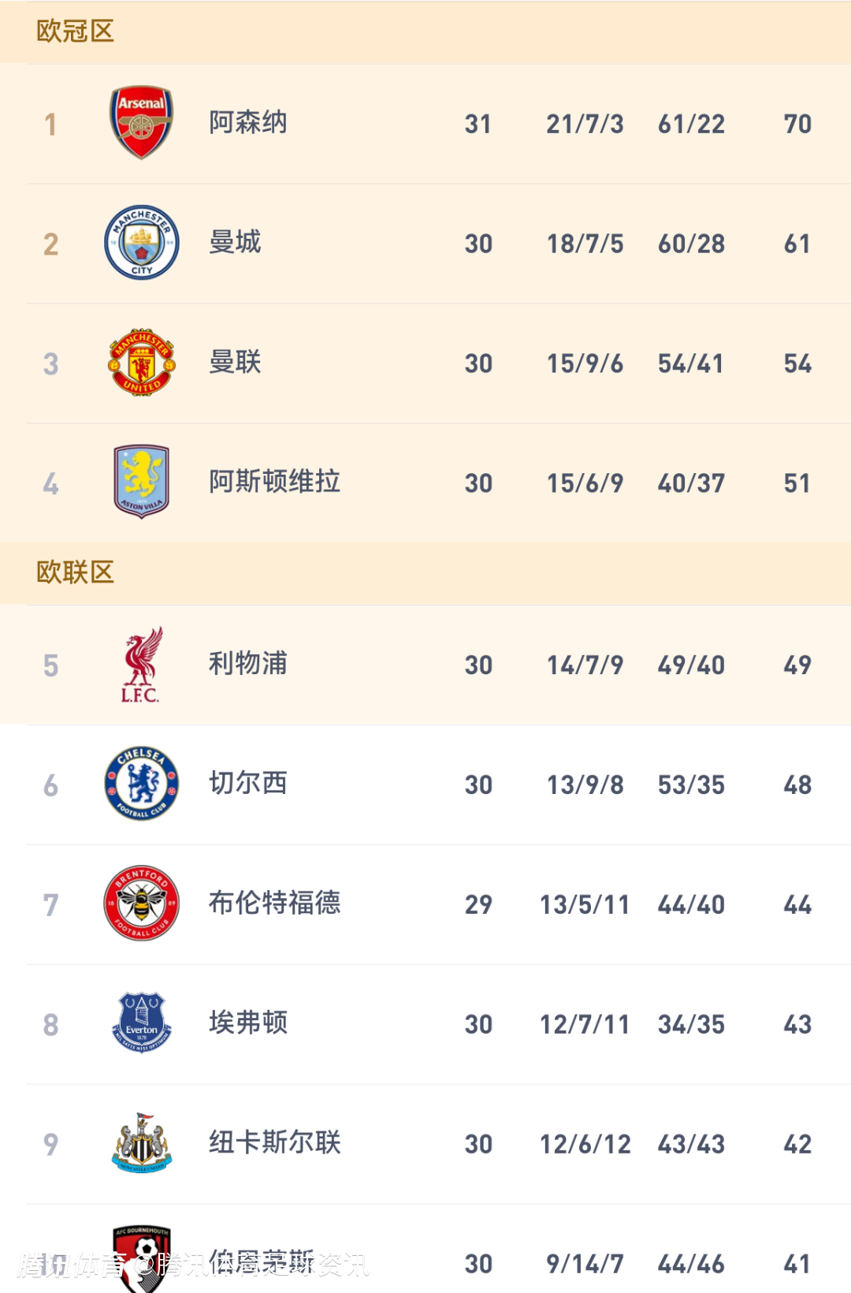This screenshot has width=851, height=1293.
Task: Tap the Liverpool LFC crest
Action: click(x=142, y=665)
